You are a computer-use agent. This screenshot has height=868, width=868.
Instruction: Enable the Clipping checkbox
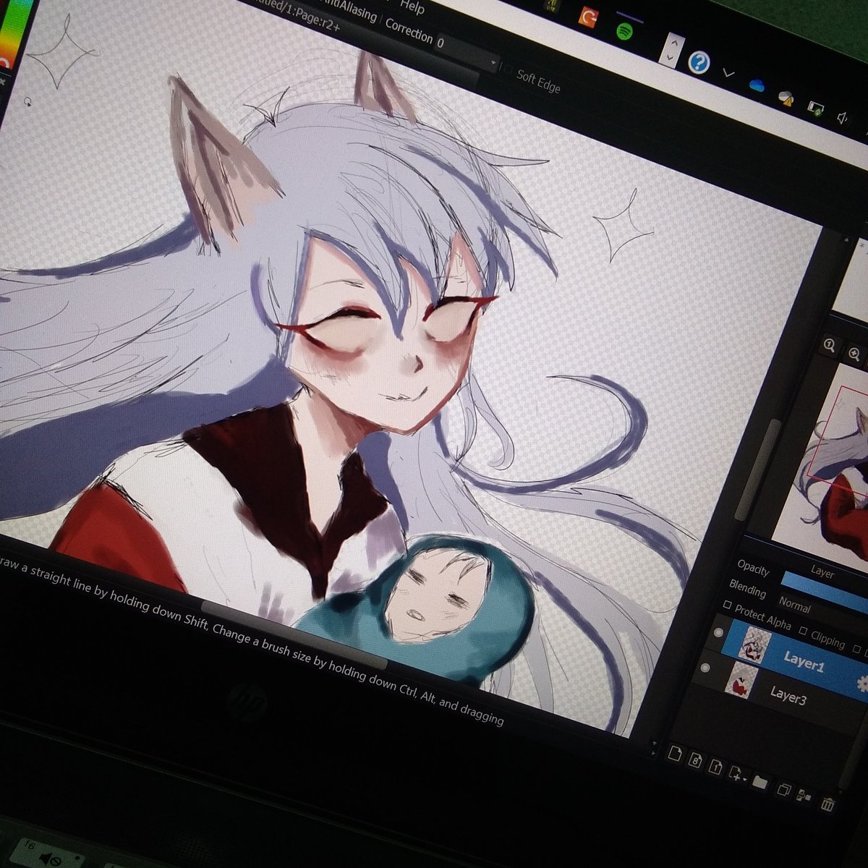point(803,632)
